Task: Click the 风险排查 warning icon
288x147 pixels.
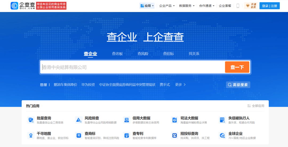Action: tap(79, 120)
